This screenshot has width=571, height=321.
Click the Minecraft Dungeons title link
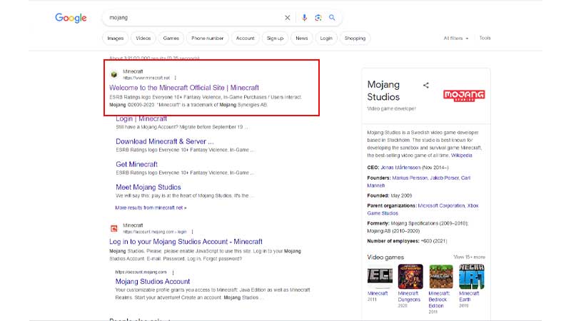409,296
